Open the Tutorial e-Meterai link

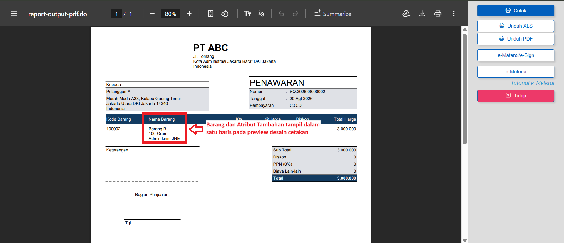tap(533, 83)
